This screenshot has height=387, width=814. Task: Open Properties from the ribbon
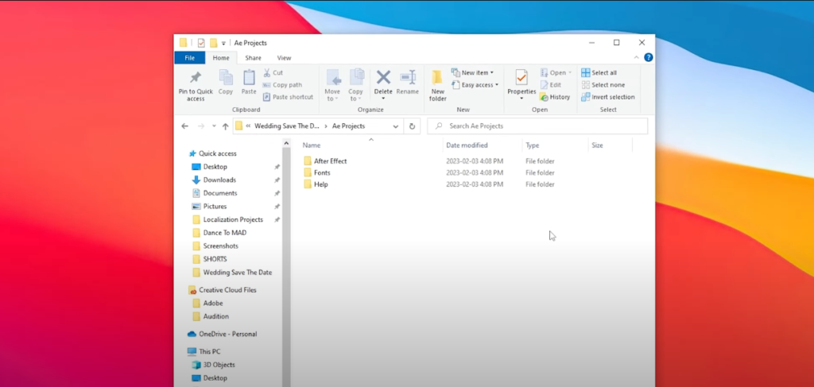(521, 78)
